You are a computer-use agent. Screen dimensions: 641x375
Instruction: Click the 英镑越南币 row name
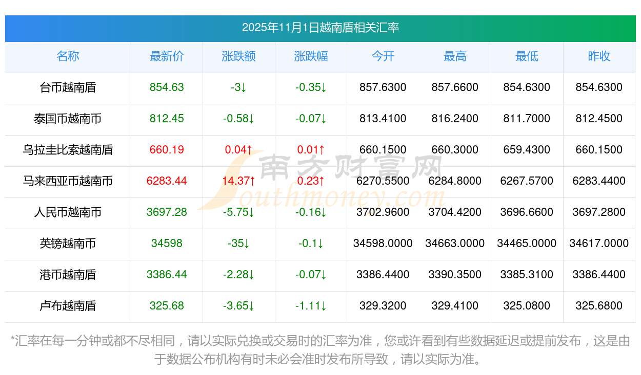tap(68, 244)
